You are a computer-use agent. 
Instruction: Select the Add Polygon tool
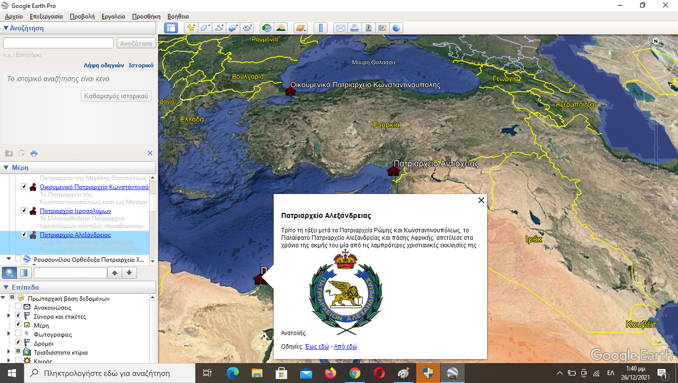[x=205, y=28]
